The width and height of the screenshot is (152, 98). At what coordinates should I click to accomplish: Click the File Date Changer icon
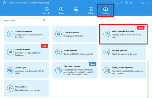click(x=58, y=70)
